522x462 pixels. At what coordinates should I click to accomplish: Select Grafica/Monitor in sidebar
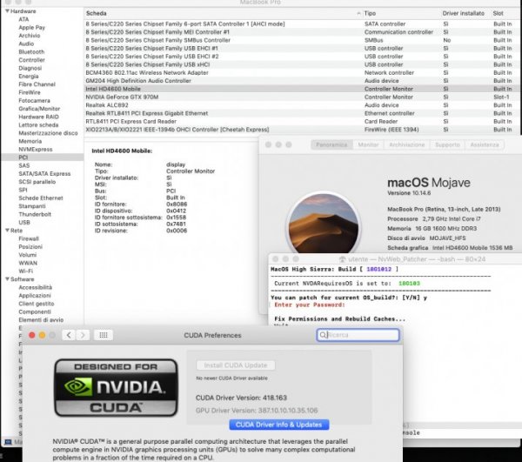click(39, 109)
